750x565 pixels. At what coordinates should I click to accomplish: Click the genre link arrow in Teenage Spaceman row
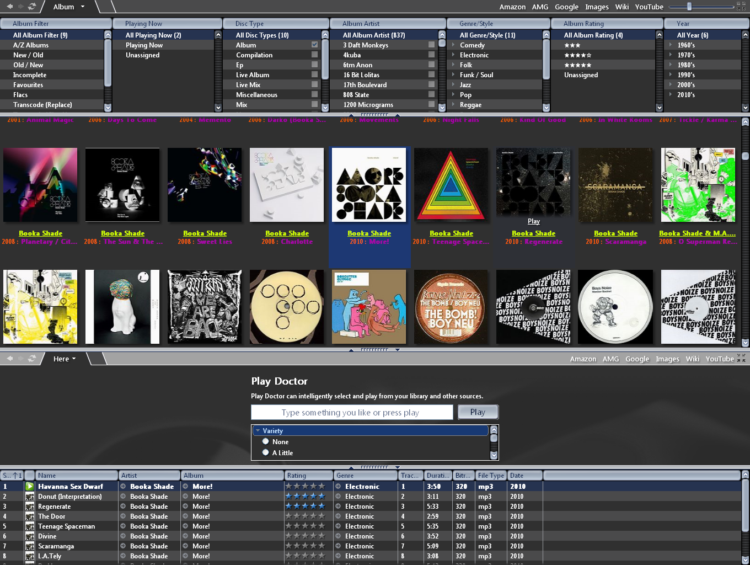(x=338, y=526)
